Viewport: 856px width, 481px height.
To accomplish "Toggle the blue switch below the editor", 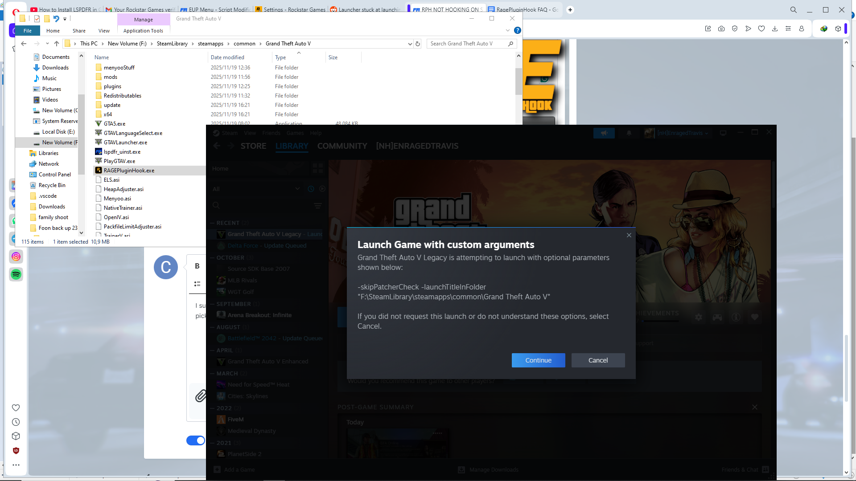I will click(196, 440).
